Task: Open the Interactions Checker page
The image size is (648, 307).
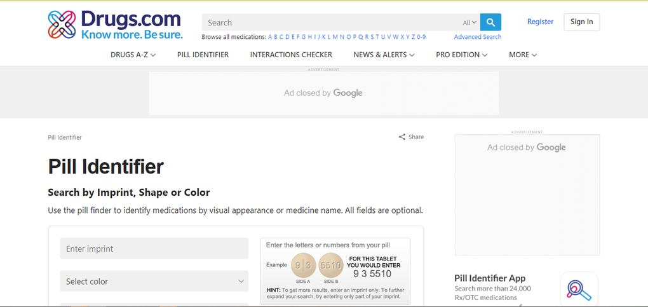Action: (291, 55)
